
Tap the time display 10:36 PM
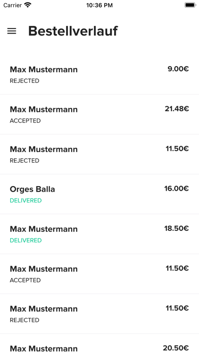pos(99,6)
